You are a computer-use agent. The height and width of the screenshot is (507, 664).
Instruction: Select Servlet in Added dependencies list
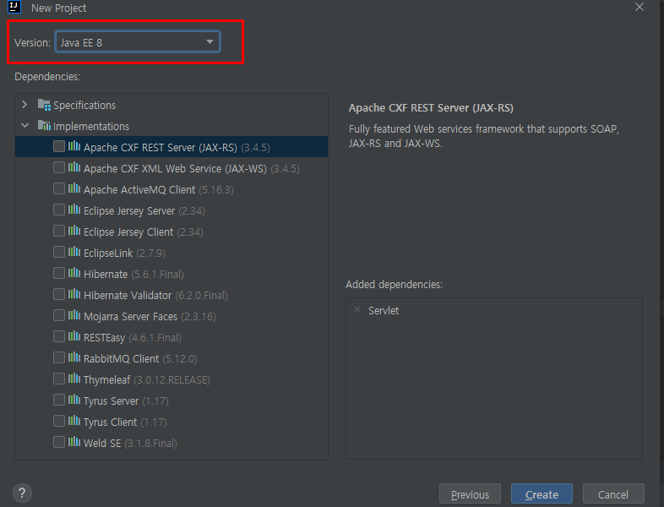(384, 310)
